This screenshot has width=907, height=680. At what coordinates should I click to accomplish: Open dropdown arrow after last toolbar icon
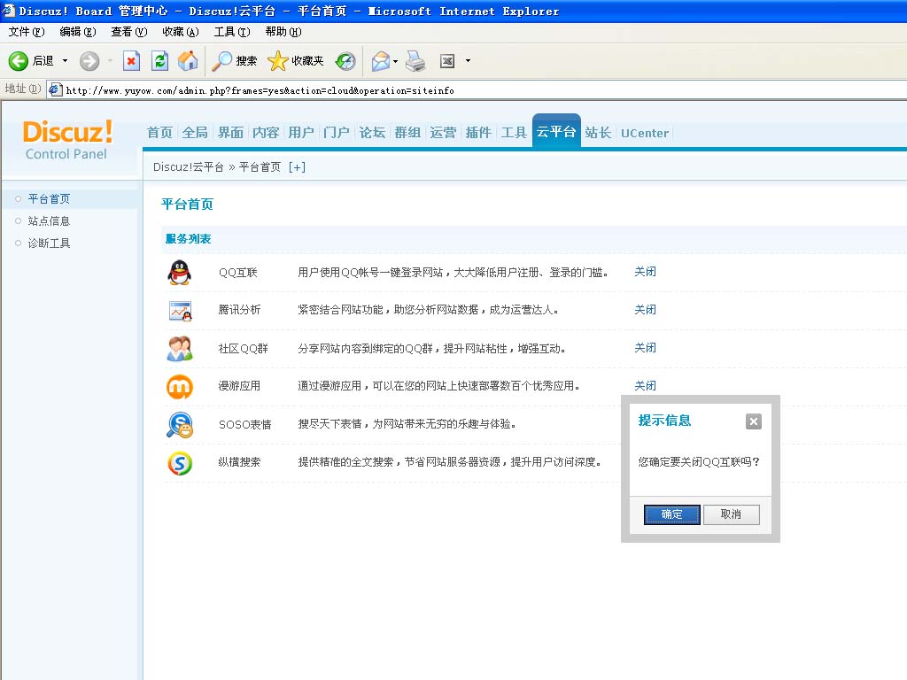pyautogui.click(x=468, y=61)
